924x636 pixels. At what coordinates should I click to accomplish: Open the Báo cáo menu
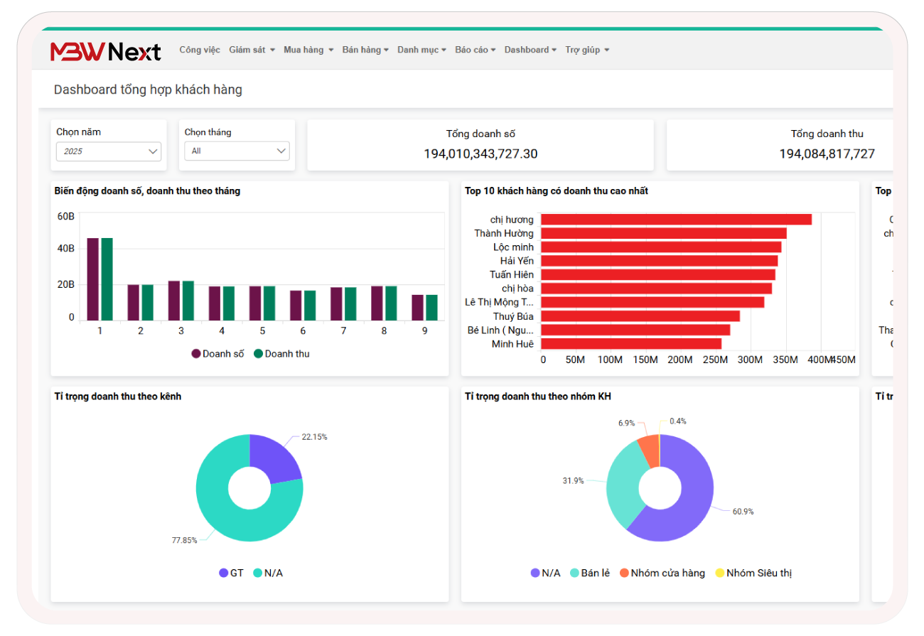pyautogui.click(x=476, y=50)
